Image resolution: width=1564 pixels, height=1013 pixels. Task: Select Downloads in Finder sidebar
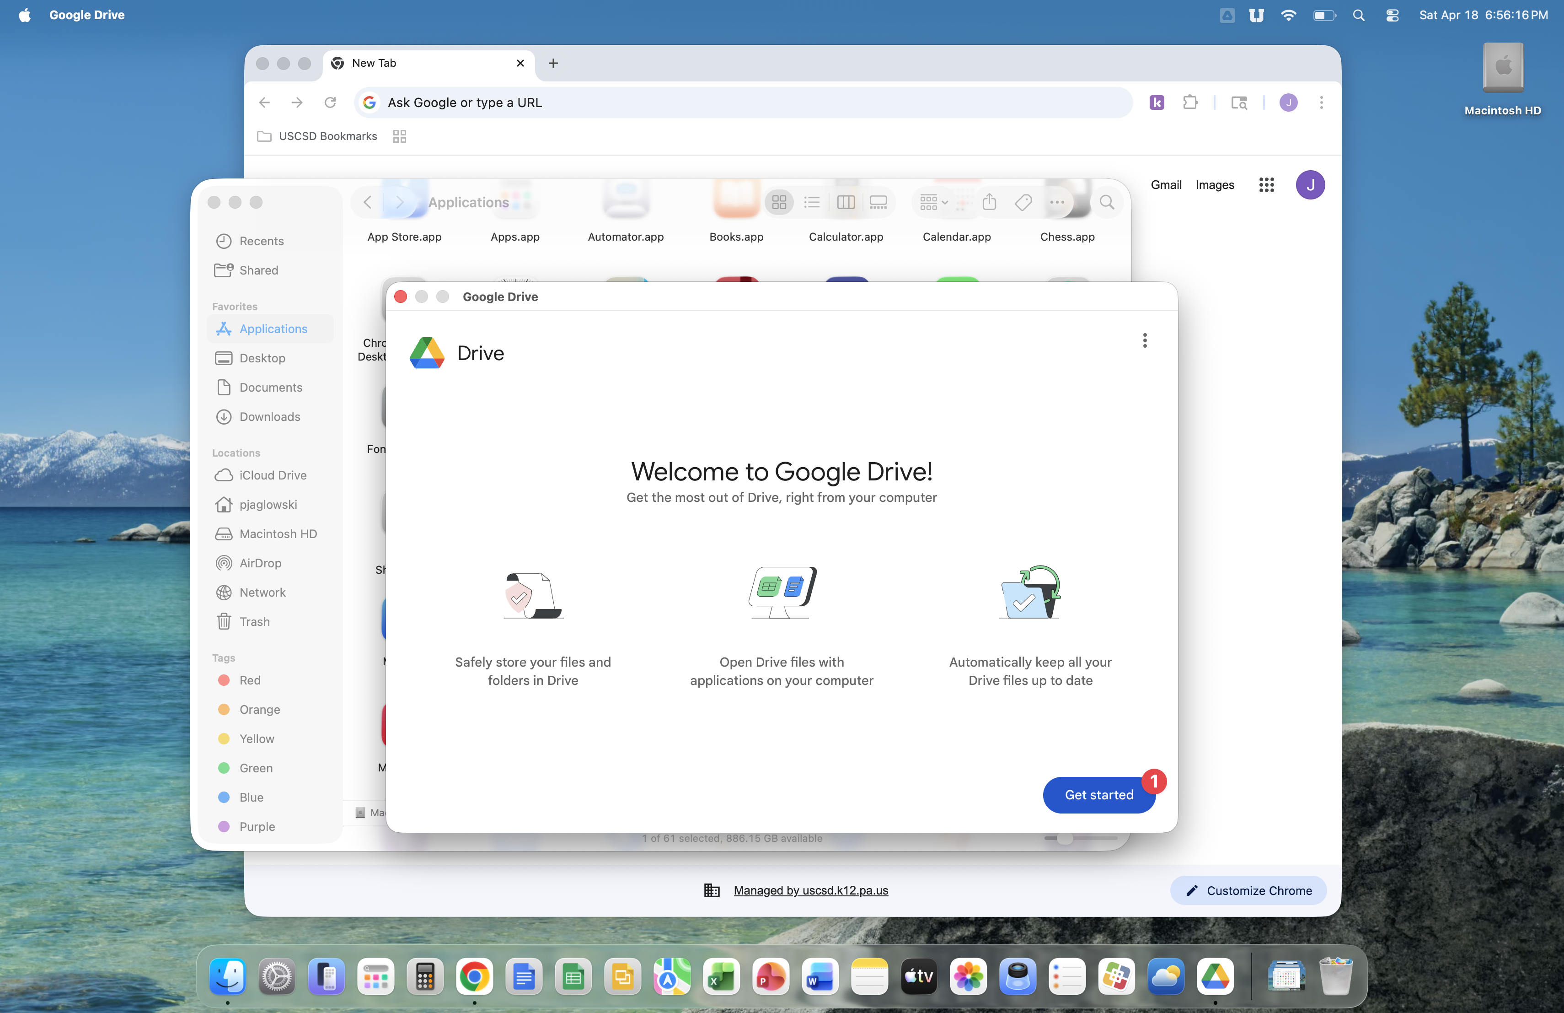click(269, 417)
